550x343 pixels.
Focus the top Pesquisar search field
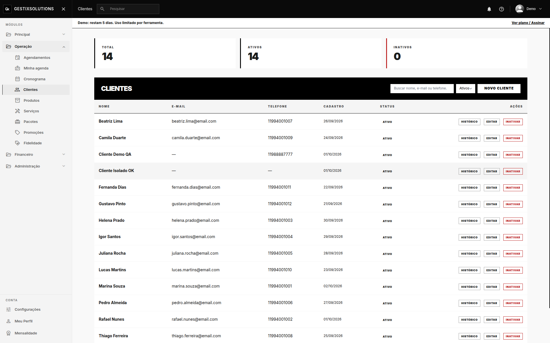[x=128, y=9]
